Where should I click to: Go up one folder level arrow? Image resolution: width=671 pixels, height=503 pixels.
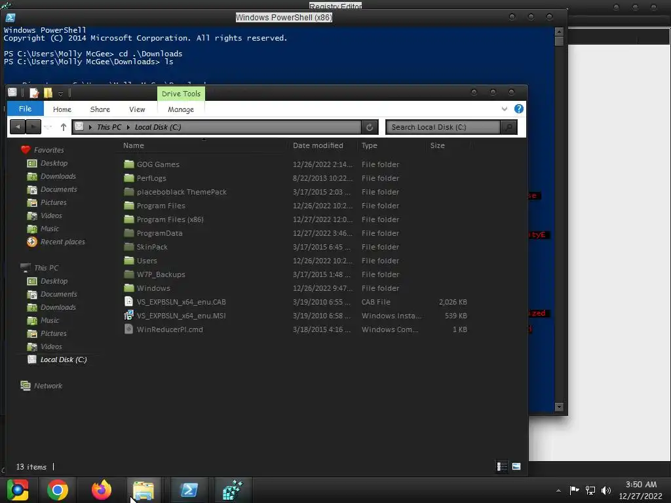[64, 127]
